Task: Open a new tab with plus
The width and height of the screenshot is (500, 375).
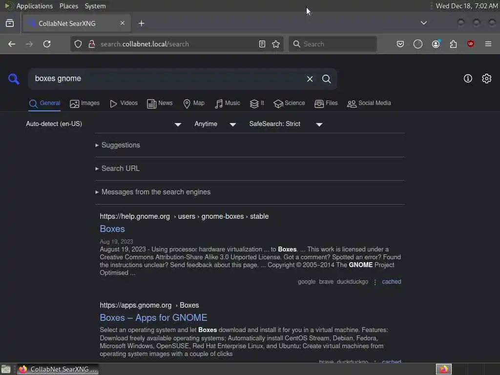Action: click(142, 23)
